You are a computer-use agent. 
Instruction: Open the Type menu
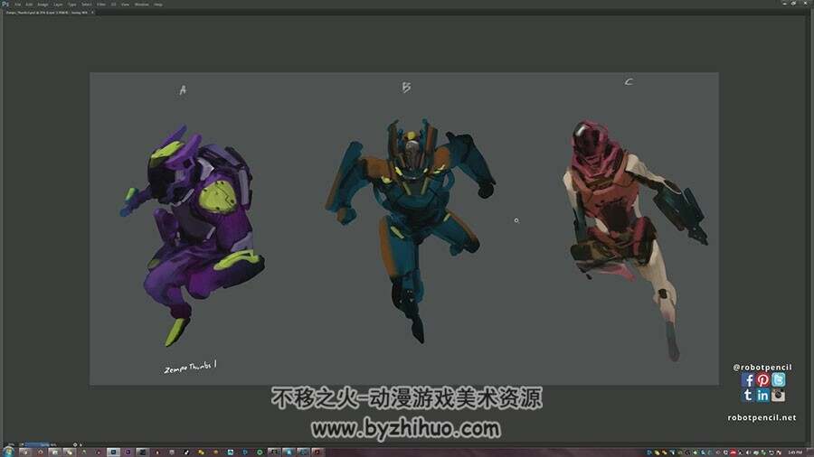tap(72, 5)
